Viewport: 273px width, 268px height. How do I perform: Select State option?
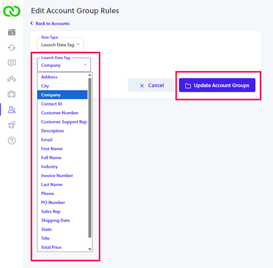point(62,229)
